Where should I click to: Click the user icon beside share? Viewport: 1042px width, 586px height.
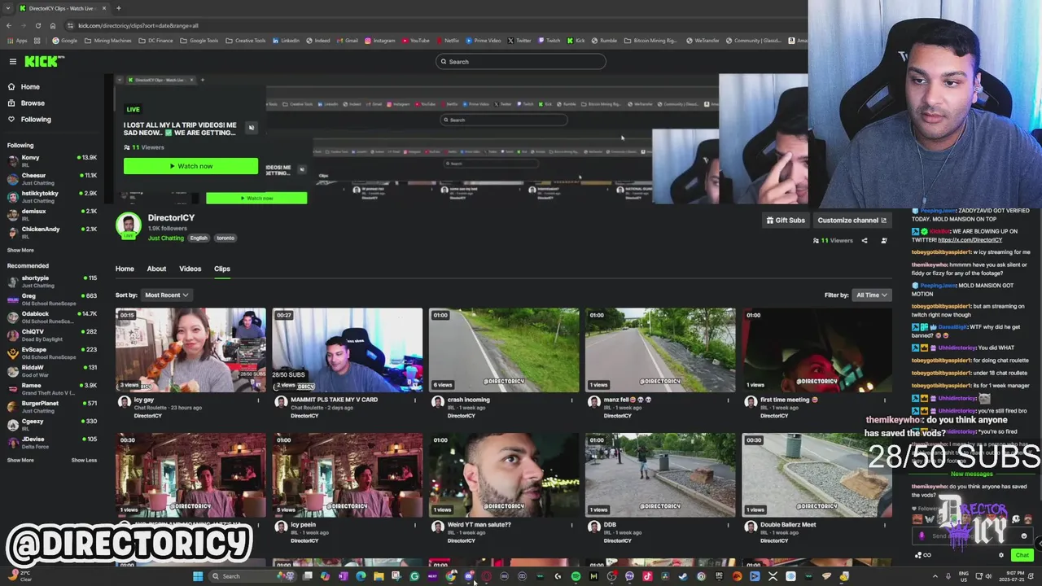pyautogui.click(x=884, y=240)
